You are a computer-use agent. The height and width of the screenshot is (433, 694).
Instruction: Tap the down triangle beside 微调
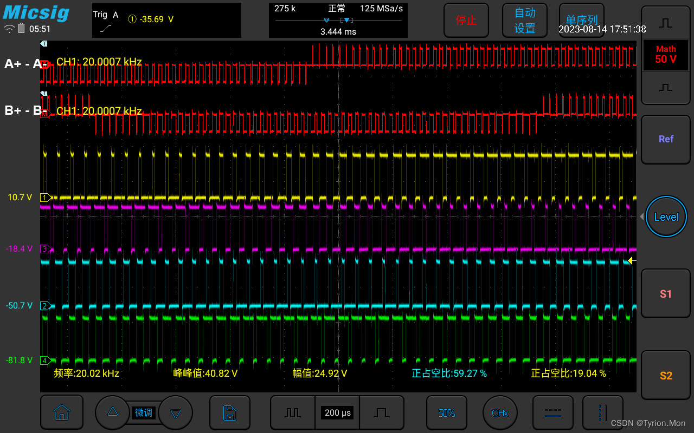tap(175, 413)
